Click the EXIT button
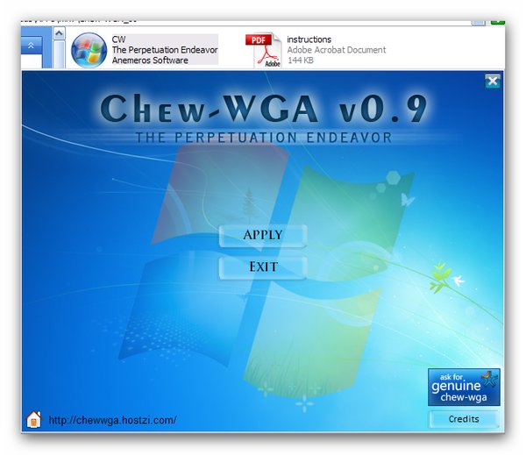The width and height of the screenshot is (526, 455). pyautogui.click(x=263, y=267)
